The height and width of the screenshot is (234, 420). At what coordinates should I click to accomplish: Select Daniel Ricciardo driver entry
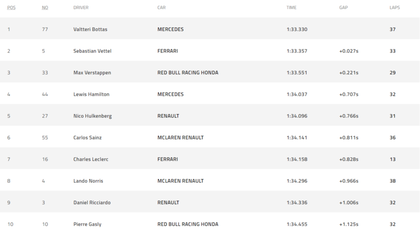point(92,203)
